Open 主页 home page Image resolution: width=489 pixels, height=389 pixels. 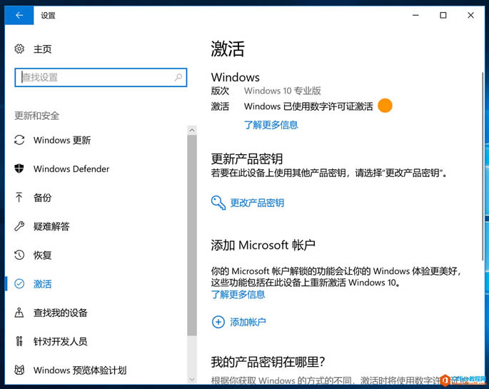42,49
